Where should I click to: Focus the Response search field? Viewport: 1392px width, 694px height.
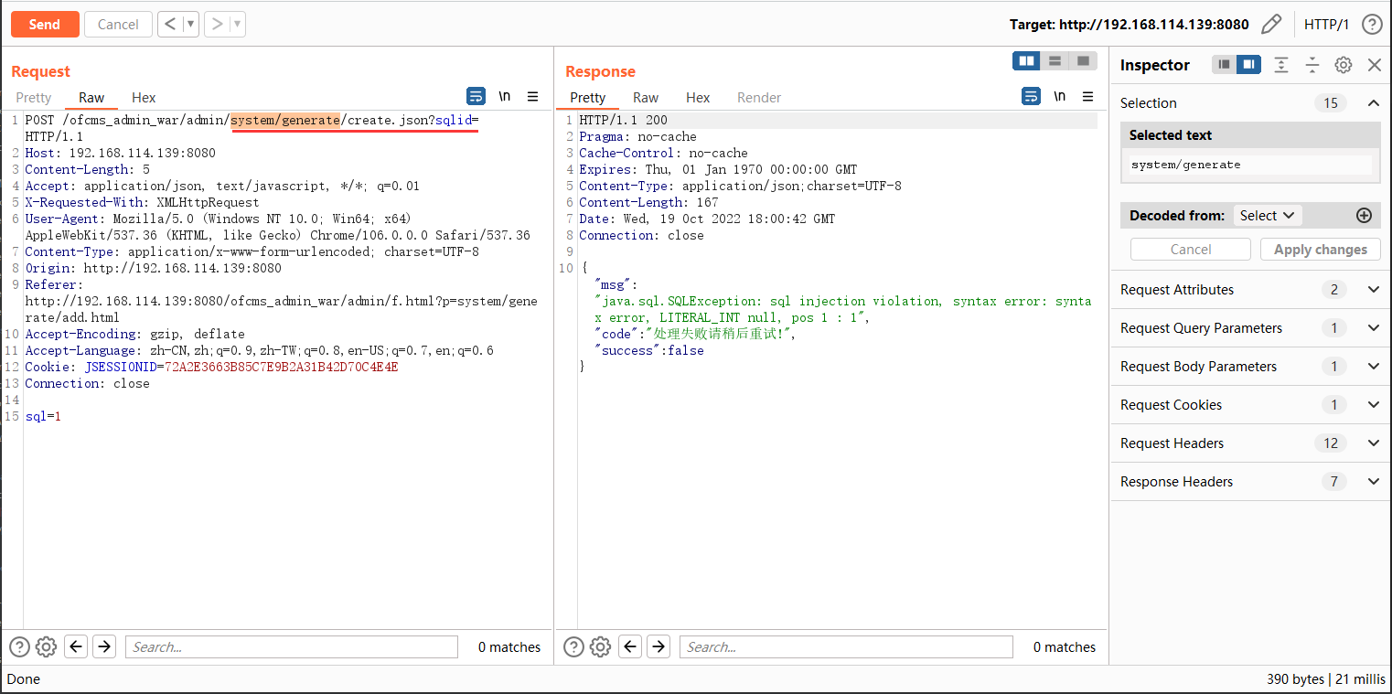tap(846, 647)
